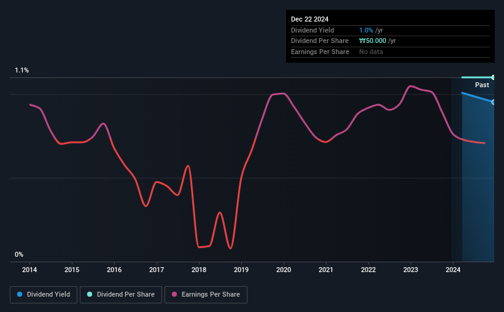Click the teal Dividend Per Share legend dot
The width and height of the screenshot is (504, 312).
(90, 294)
